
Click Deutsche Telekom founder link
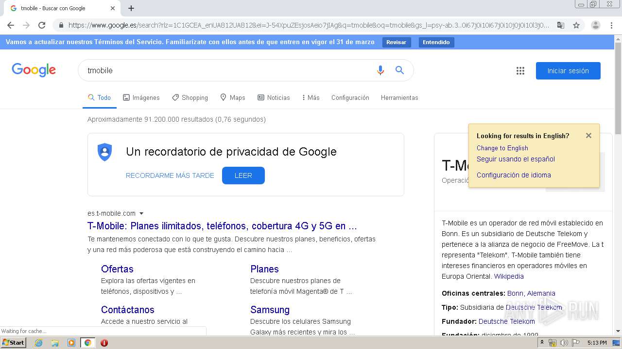[506, 321]
